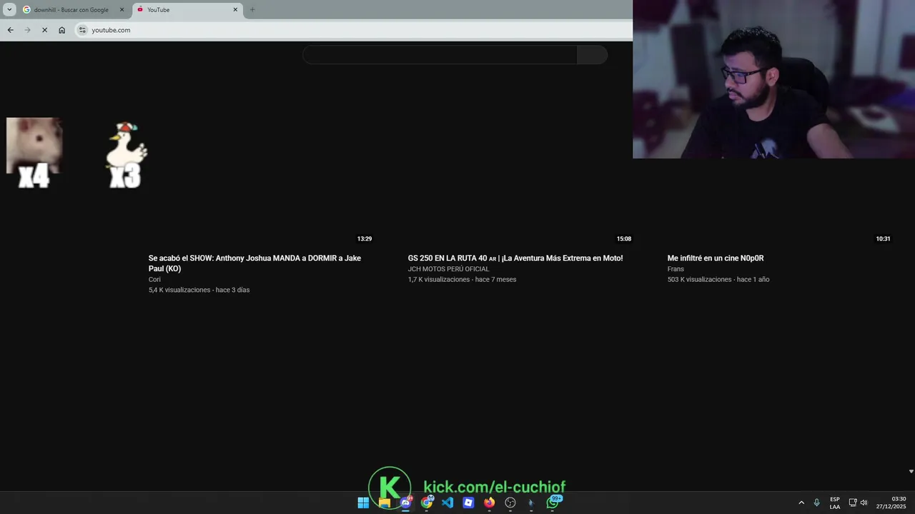915x514 pixels.
Task: Open a new browser tab
Action: click(252, 10)
